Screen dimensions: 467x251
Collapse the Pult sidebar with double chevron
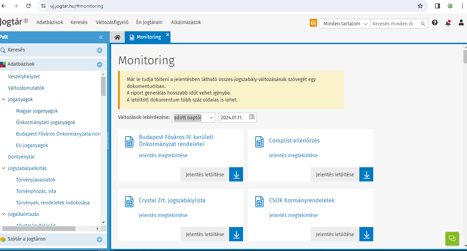pos(101,37)
